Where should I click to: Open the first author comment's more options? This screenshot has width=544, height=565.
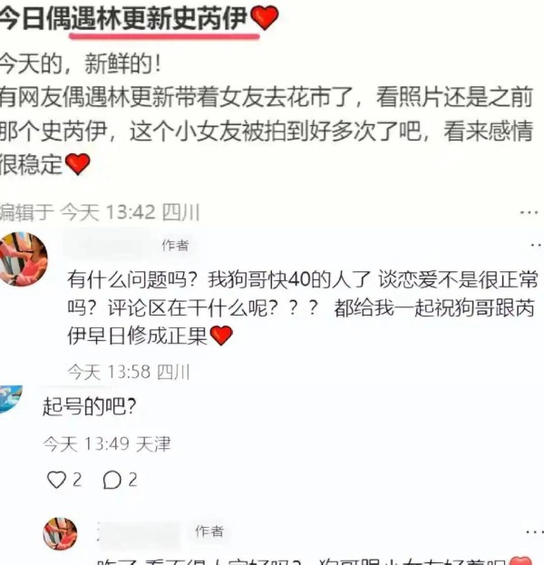(537, 245)
